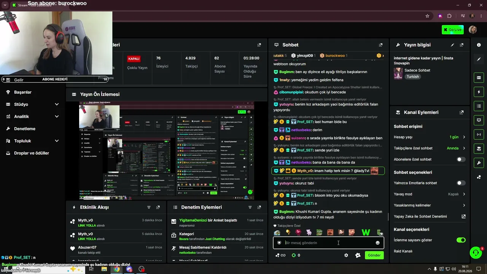487x274 pixels.
Task: Click the Yayın Ön İzlemesi video preview
Action: click(167, 151)
